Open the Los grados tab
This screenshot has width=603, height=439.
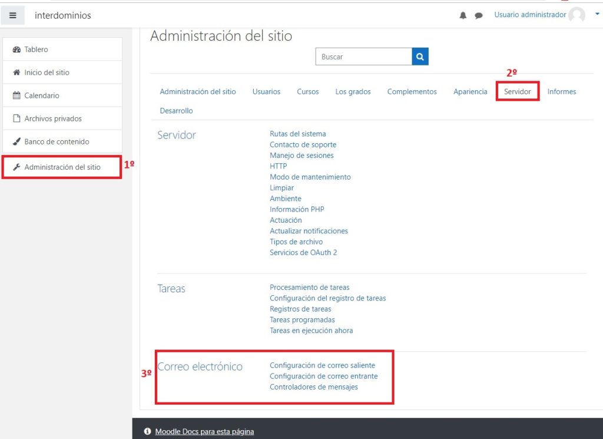tap(353, 91)
